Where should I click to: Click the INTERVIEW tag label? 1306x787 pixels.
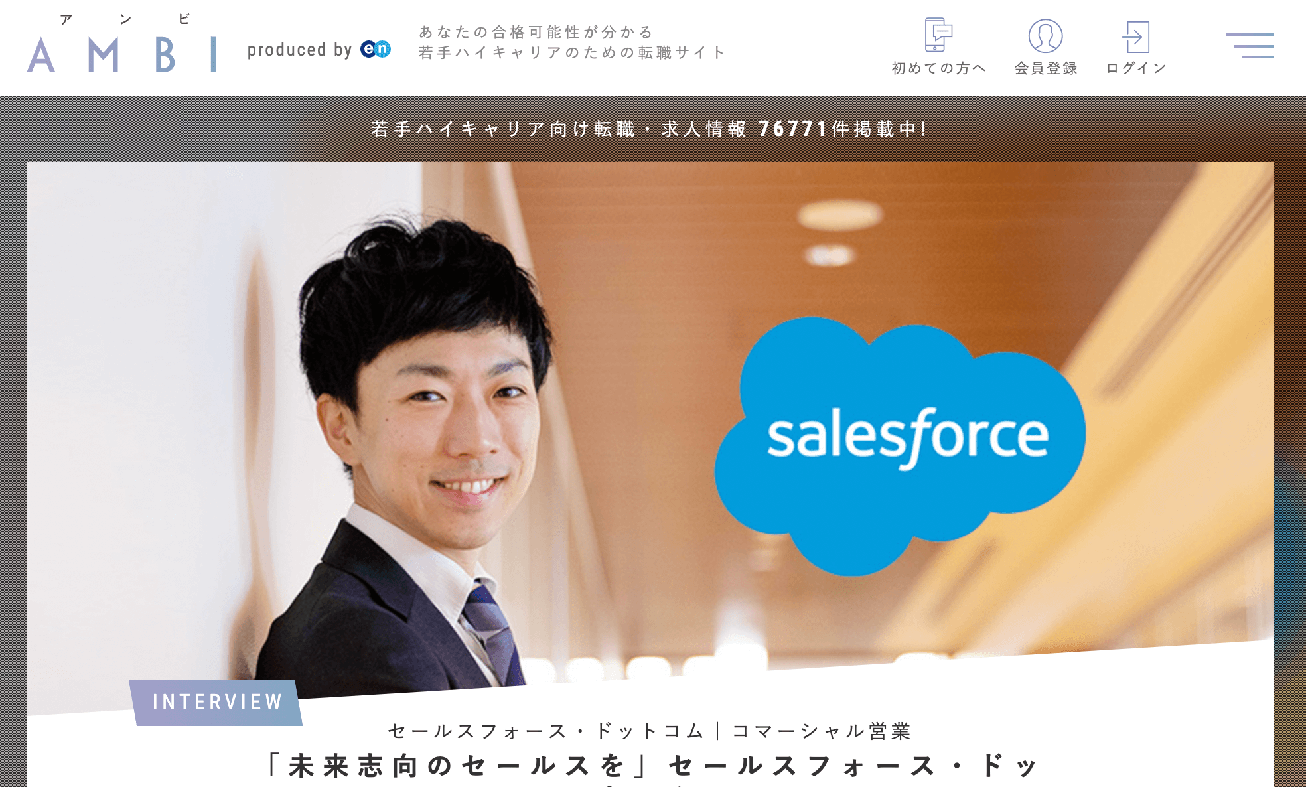coord(216,702)
